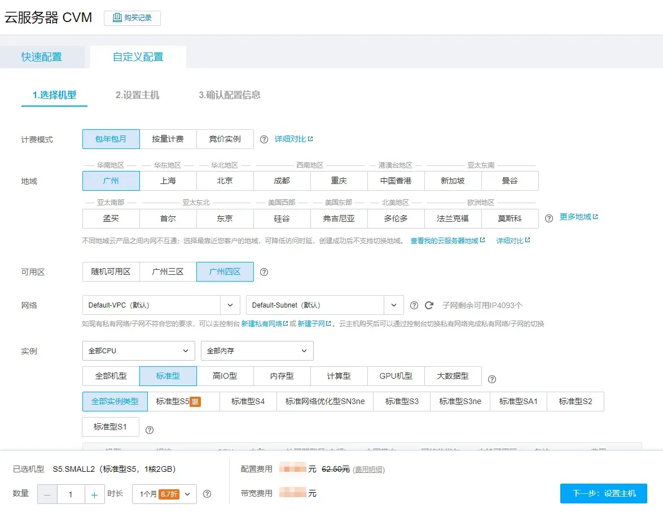Choose 按量计费 billing mode
Viewport: 663px width, 513px height.
click(168, 139)
